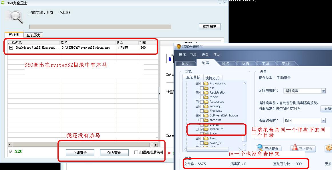Click the path G:\WINDOWS\system32\down.exe cell
This screenshot has width=332, height=170.
point(88,48)
